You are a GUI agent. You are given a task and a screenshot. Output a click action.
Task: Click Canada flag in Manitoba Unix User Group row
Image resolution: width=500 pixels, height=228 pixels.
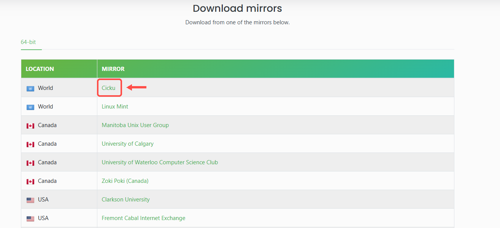pos(30,126)
